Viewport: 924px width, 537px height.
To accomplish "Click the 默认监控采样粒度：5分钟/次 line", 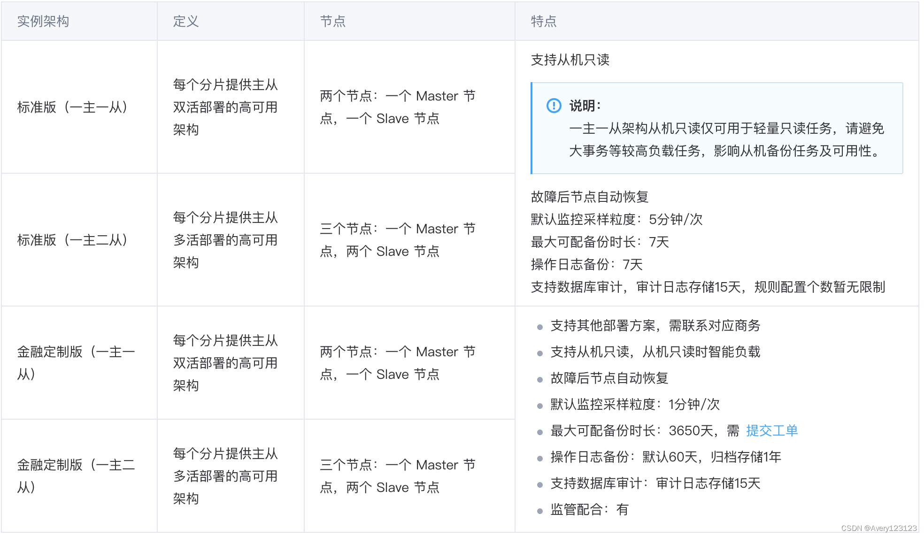I will [x=616, y=219].
